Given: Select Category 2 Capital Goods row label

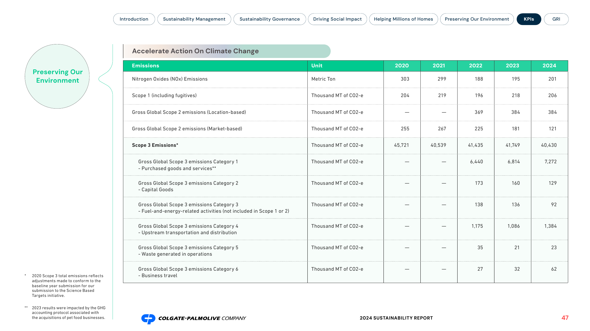Looking at the screenshot, I should pos(188,187).
